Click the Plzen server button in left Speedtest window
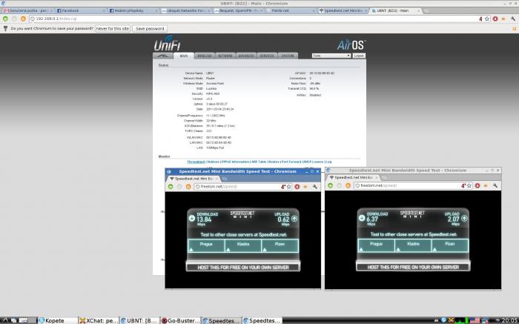 point(280,246)
